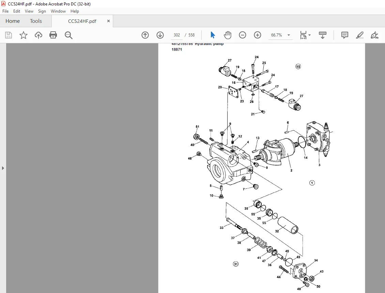Click circled callout number 31
The height and width of the screenshot is (293, 385).
[236, 264]
